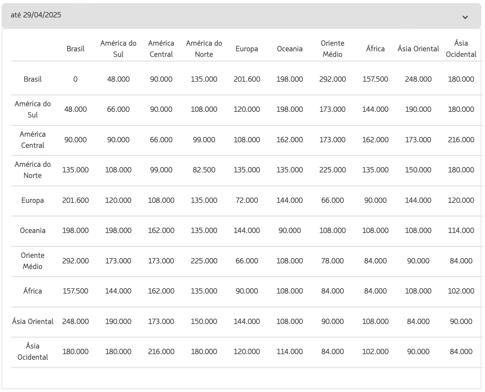Click '120.000' in the América do Sul row
The image size is (485, 392).
[x=247, y=109]
